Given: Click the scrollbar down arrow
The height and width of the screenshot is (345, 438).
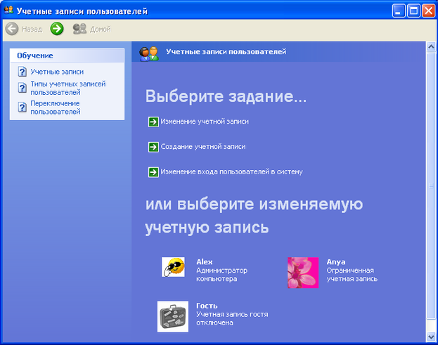Looking at the screenshot, I should [431, 337].
